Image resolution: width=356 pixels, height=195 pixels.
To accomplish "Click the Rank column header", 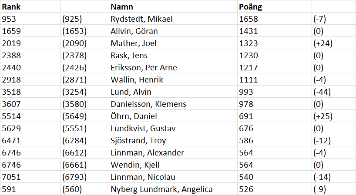I will [x=11, y=7].
